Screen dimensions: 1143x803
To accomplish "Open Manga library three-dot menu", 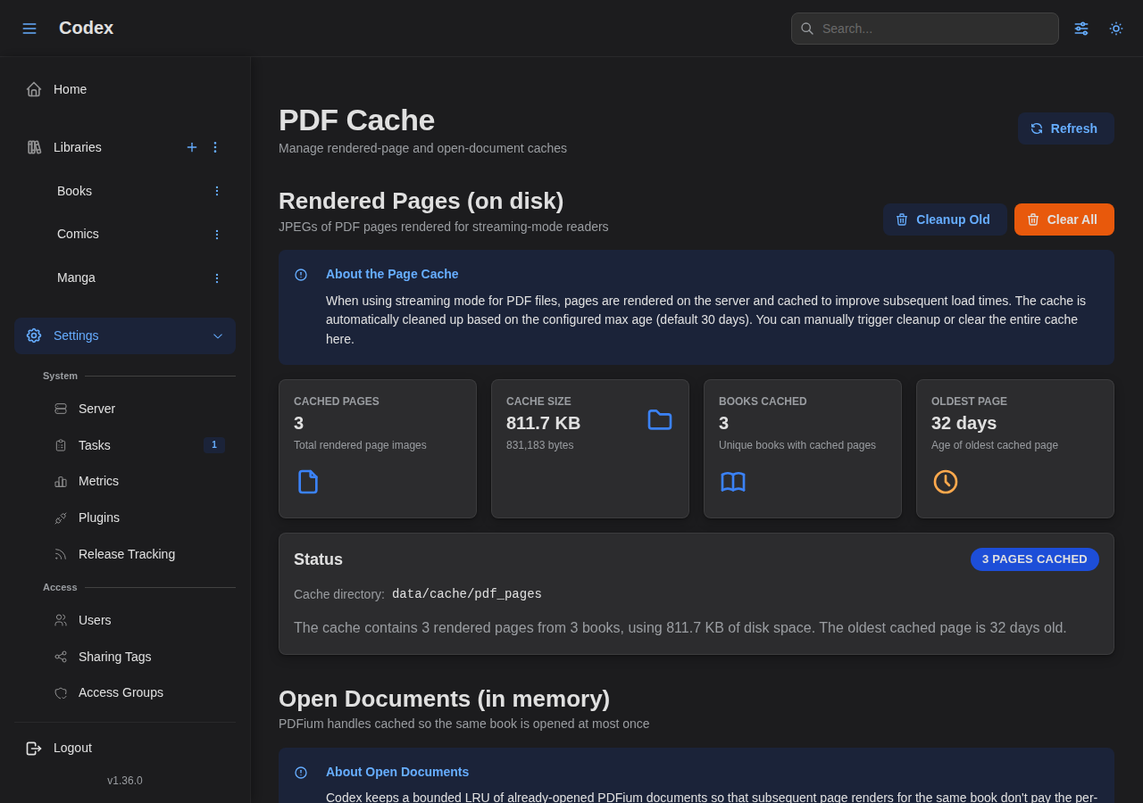I will (x=216, y=278).
